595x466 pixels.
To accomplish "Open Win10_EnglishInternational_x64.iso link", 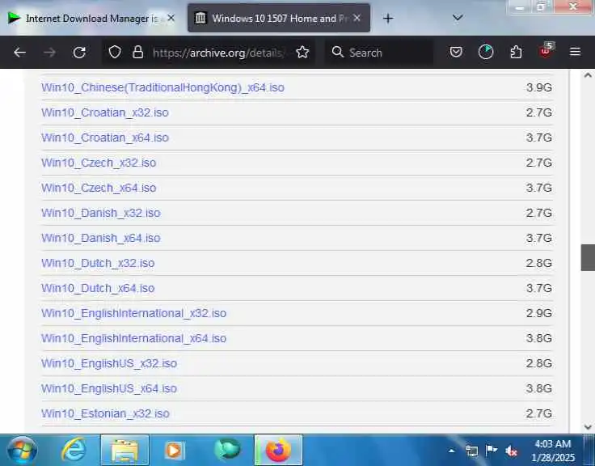I will tap(134, 338).
